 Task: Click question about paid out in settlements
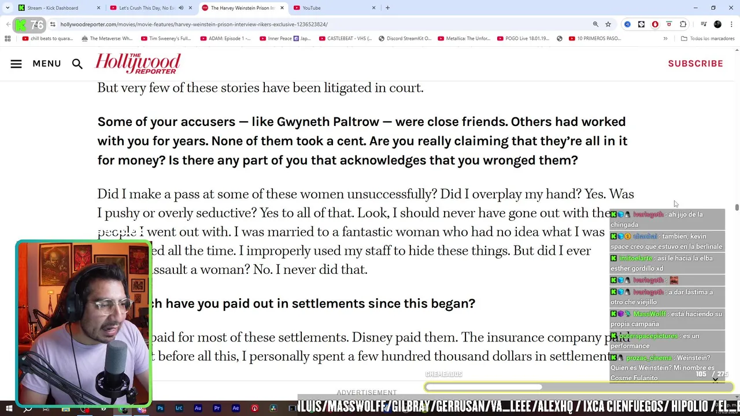click(313, 303)
